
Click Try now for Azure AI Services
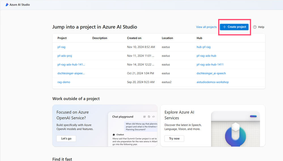(174, 138)
